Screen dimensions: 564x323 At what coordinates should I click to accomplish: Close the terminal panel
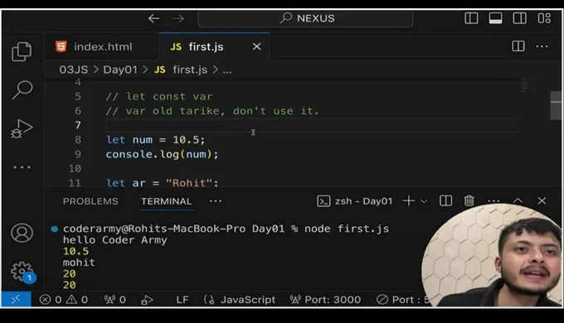tap(542, 201)
